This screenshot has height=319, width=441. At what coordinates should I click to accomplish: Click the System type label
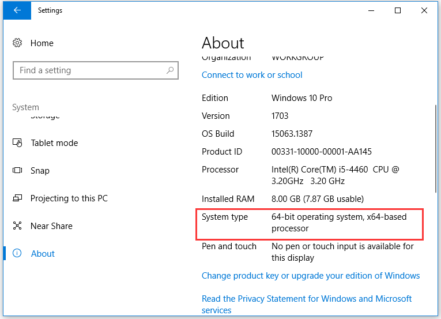[225, 217]
